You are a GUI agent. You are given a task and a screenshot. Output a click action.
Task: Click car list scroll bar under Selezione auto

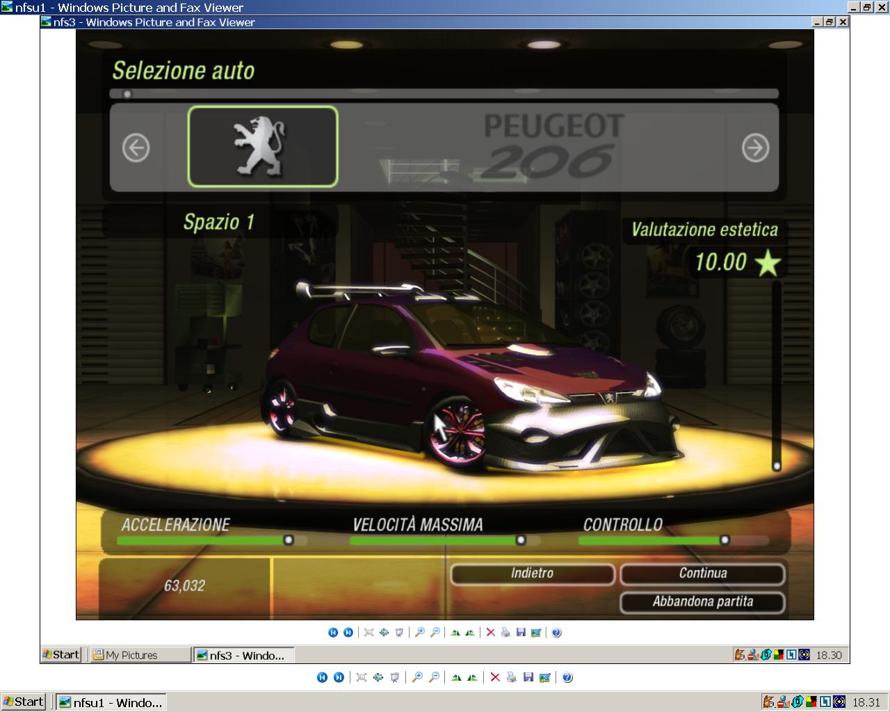pyautogui.click(x=444, y=94)
